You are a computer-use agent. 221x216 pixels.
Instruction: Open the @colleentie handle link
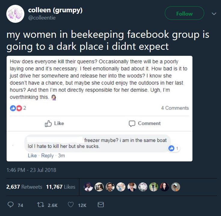click(42, 18)
